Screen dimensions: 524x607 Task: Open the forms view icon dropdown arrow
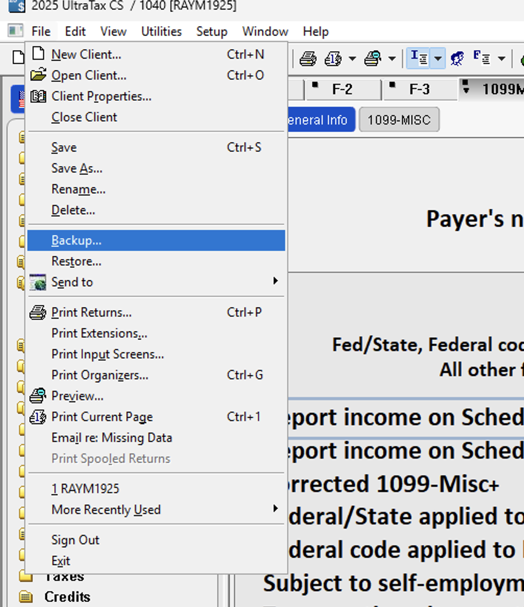[x=502, y=59]
